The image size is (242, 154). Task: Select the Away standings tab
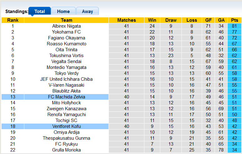tap(87, 11)
